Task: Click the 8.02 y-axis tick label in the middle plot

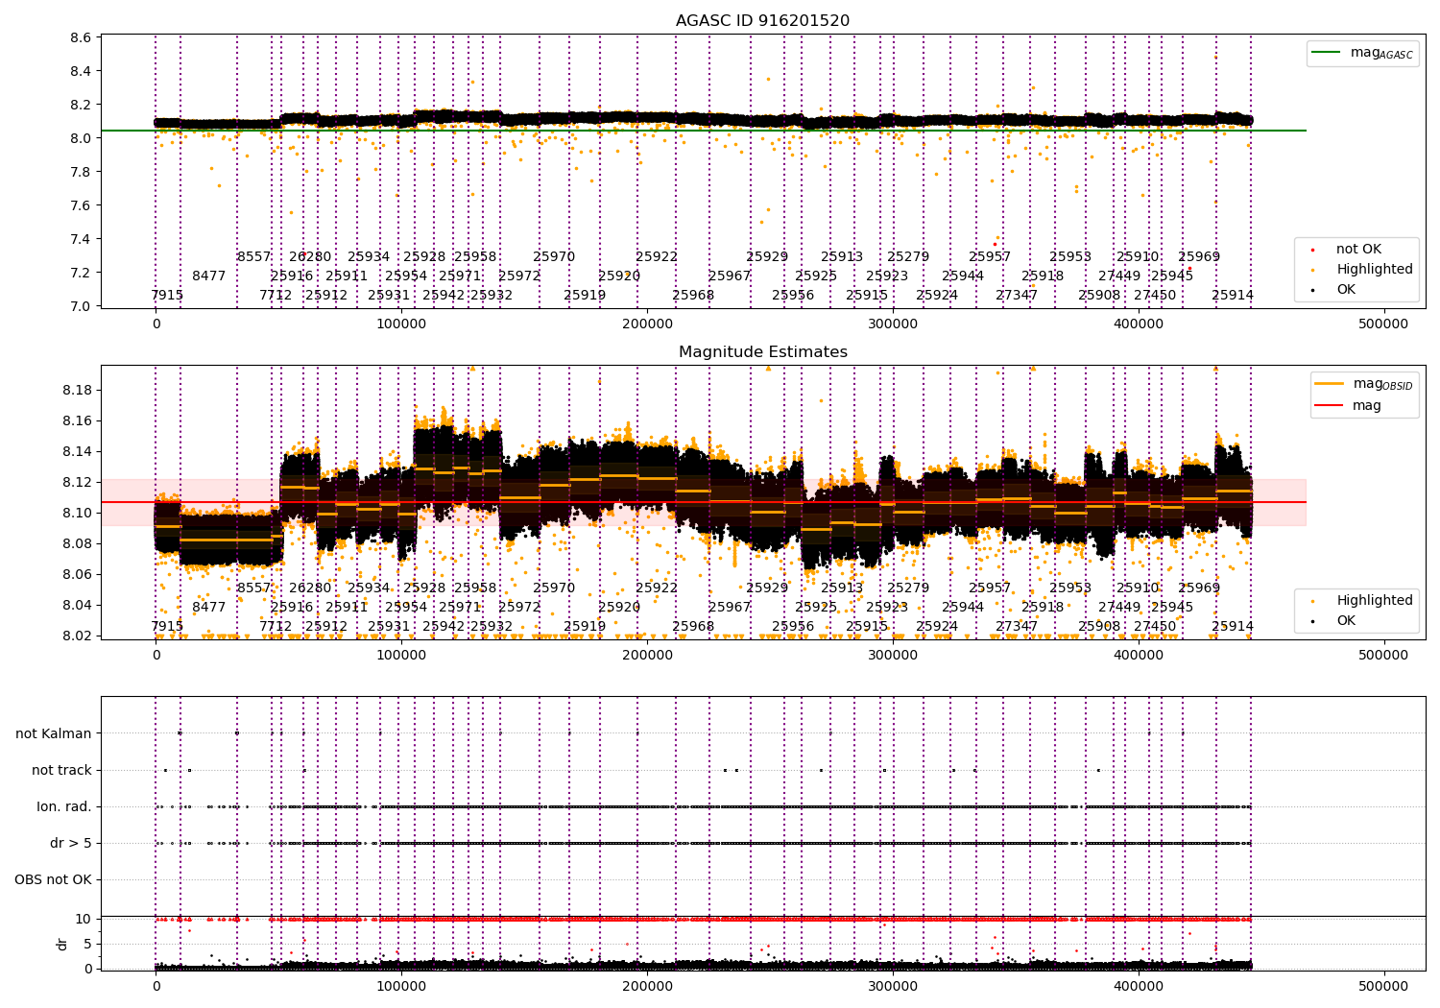Action: pyautogui.click(x=77, y=636)
